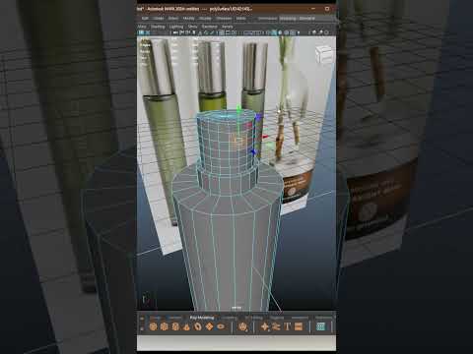This screenshot has width=473, height=354.
Task: Open the Lighting panel menu
Action: 176,27
